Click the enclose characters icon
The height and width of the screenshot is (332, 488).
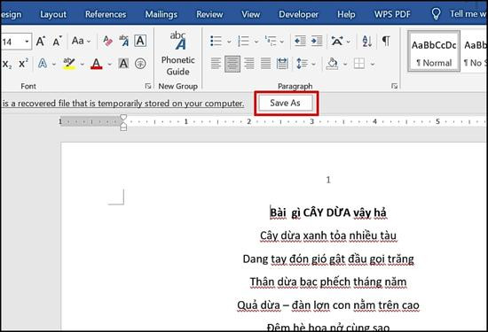click(140, 64)
